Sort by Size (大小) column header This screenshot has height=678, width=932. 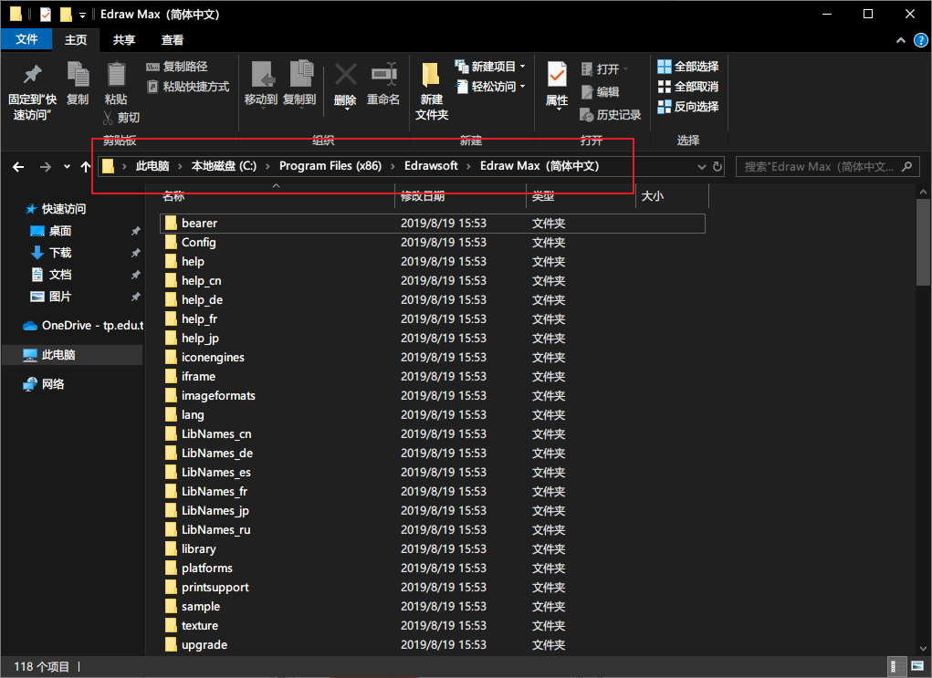(652, 196)
